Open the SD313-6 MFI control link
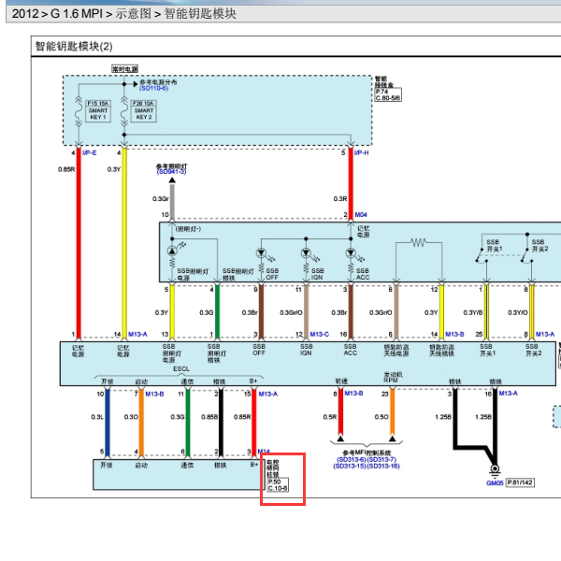Screen dimensions: 561x561 point(352,459)
